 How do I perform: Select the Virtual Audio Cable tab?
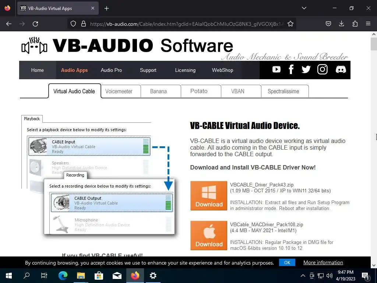point(74,91)
